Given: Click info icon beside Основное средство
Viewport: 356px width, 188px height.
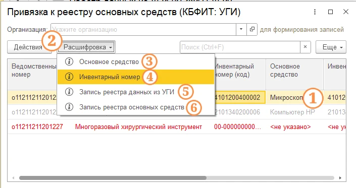Looking at the screenshot, I should pyautogui.click(x=69, y=61).
